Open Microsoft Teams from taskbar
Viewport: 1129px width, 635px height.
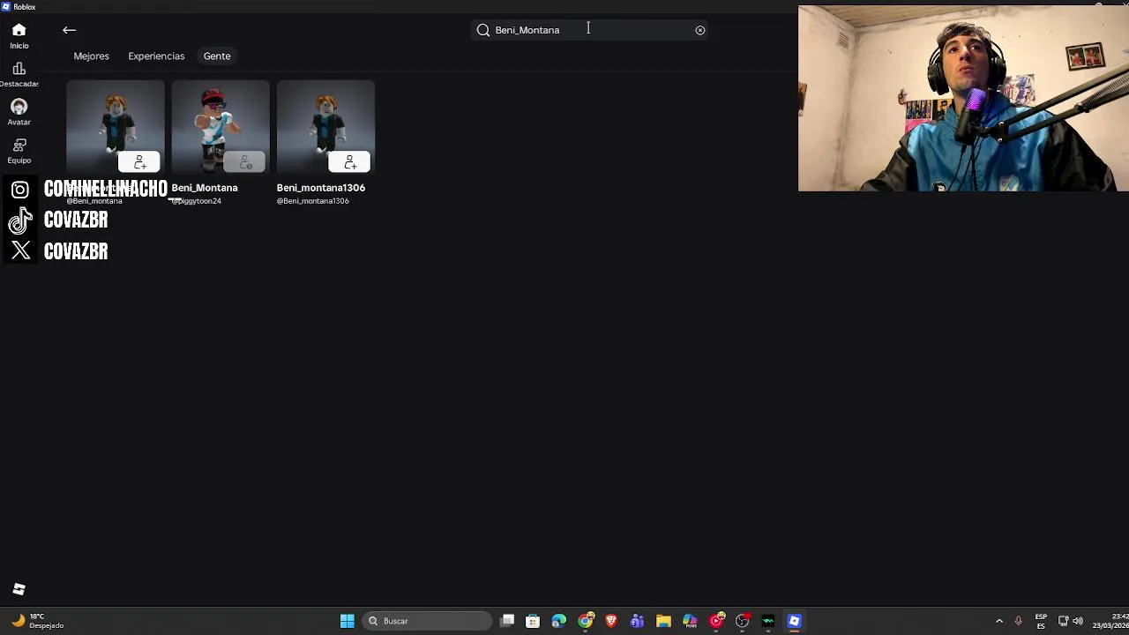pyautogui.click(x=637, y=621)
